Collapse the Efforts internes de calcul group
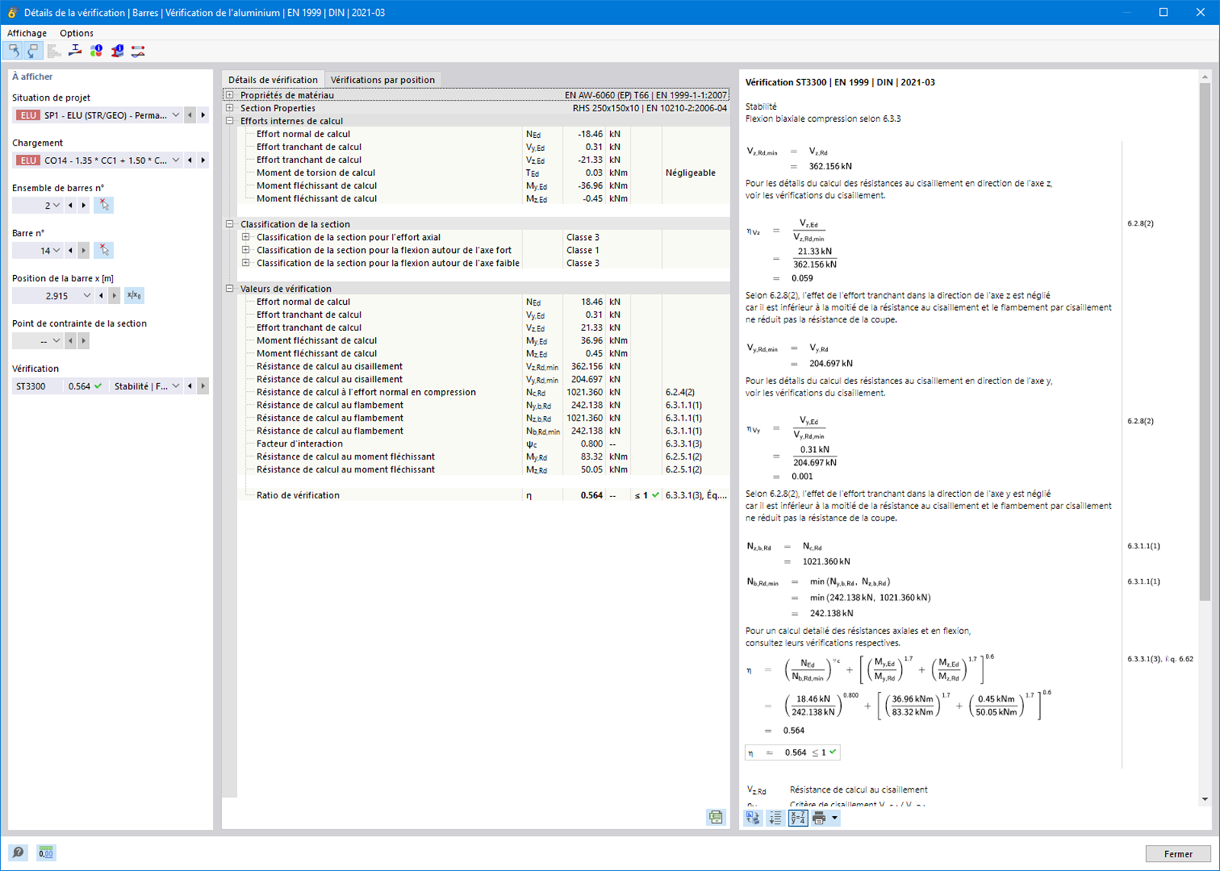The width and height of the screenshot is (1220, 871). tap(230, 121)
